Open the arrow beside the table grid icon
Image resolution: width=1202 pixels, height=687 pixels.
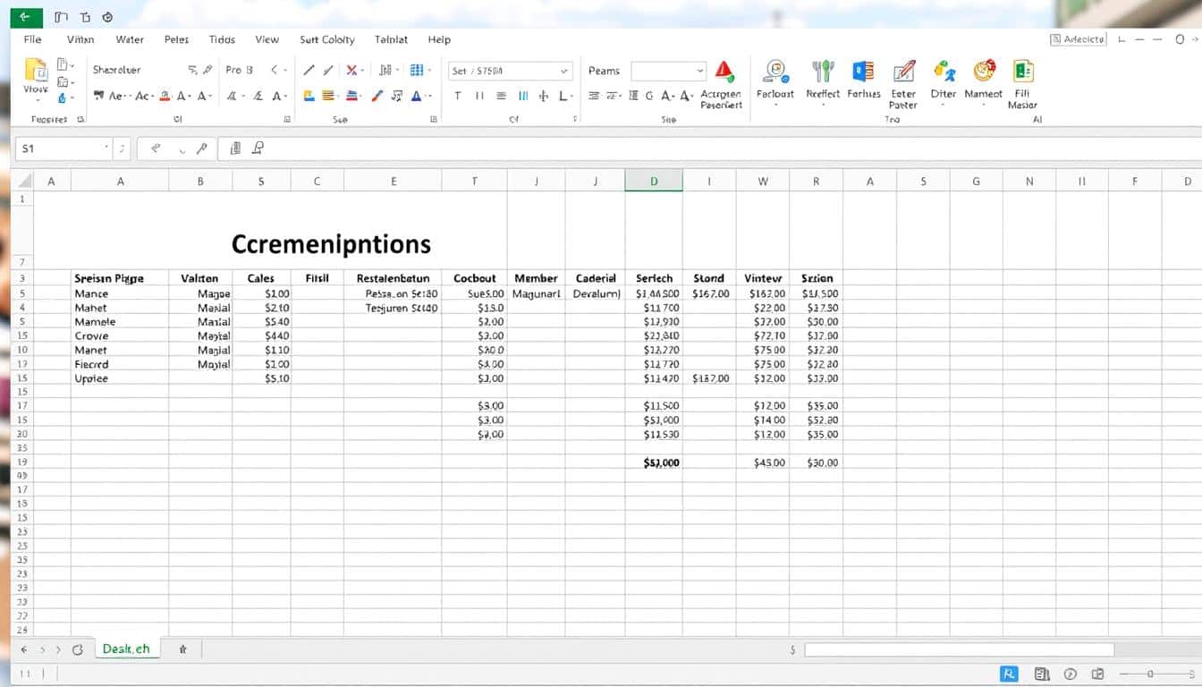430,70
